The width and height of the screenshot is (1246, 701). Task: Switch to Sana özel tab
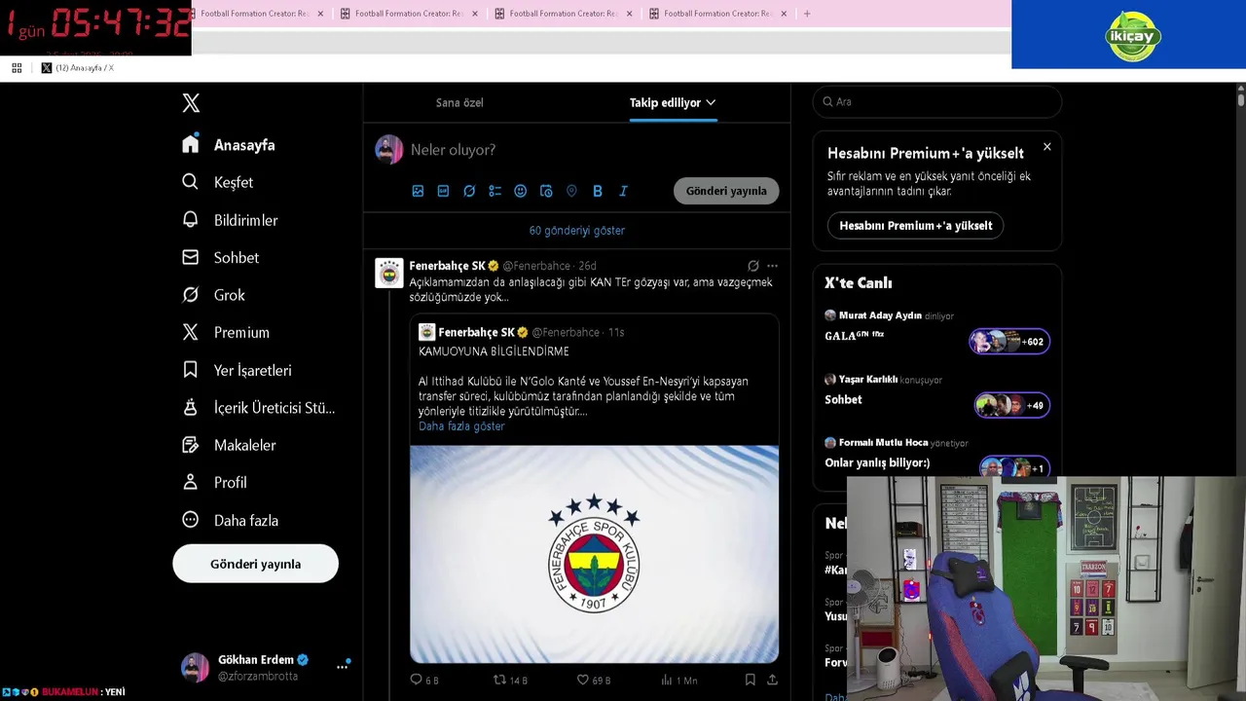click(x=459, y=102)
